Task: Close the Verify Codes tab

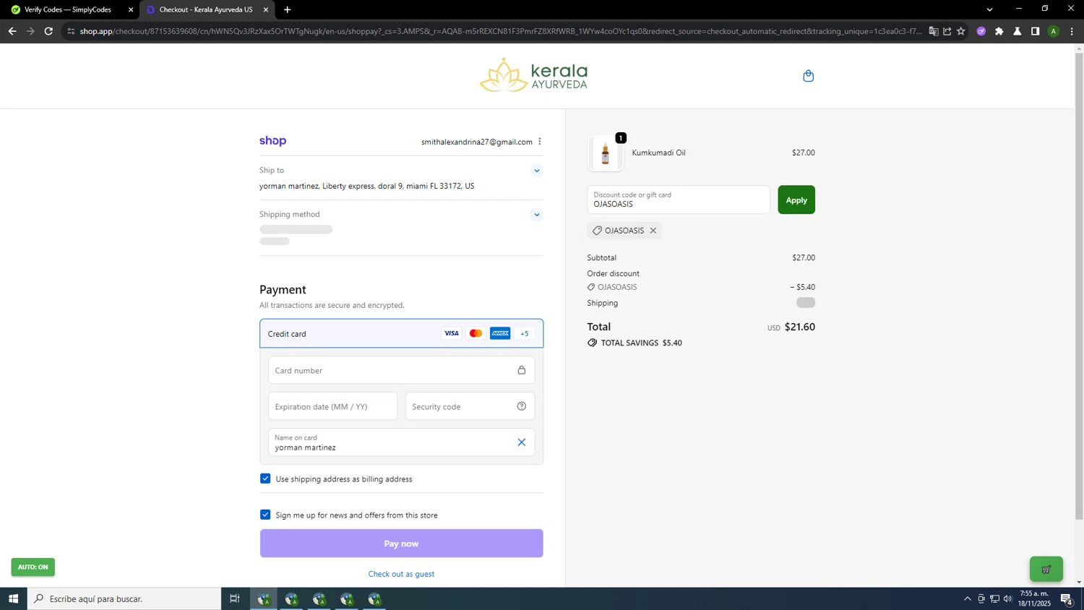Action: 131,9
